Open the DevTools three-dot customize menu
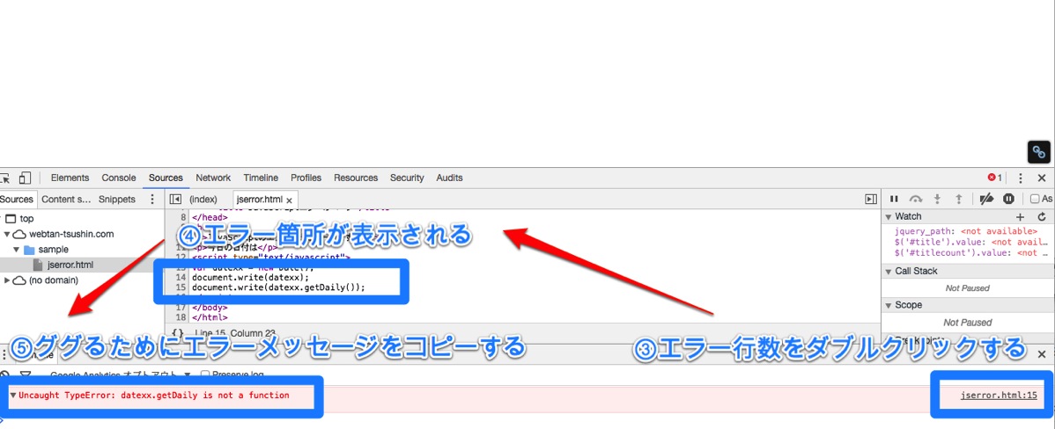 pos(1021,178)
